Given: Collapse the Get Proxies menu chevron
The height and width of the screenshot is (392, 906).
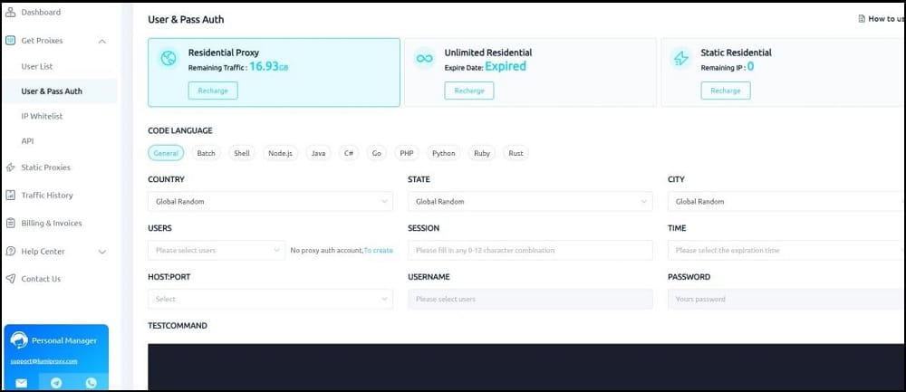Looking at the screenshot, I should click(102, 41).
